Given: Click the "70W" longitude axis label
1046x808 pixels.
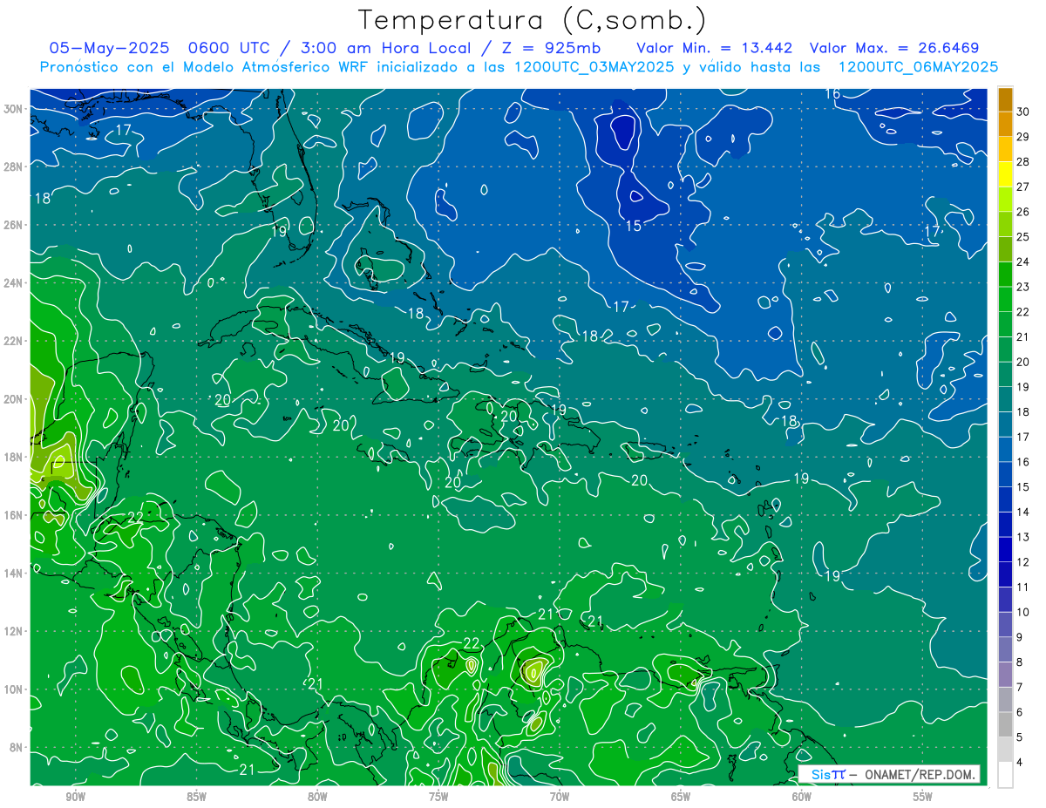Looking at the screenshot, I should (x=560, y=798).
